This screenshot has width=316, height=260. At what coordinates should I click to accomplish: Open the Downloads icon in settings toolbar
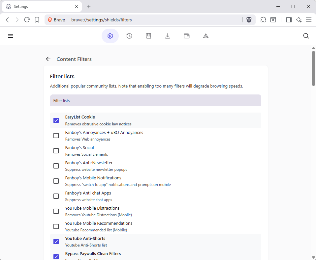point(168,36)
